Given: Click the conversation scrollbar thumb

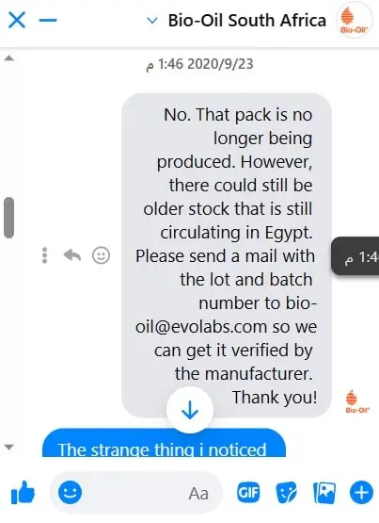Looking at the screenshot, I should click(9, 218).
